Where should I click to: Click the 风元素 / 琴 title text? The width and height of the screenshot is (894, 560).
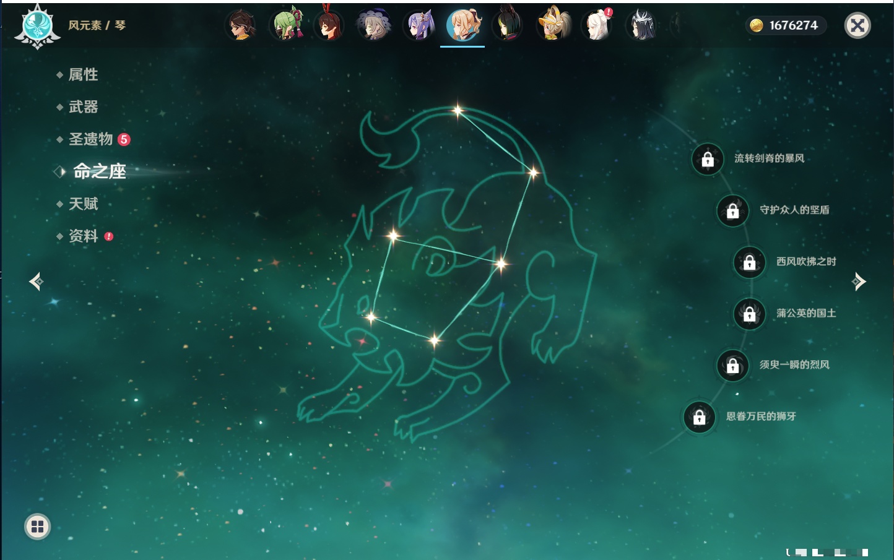(97, 25)
